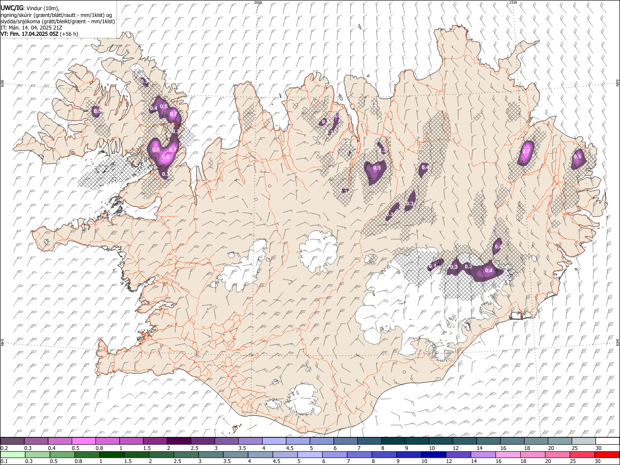620x465 pixels.
Task: Click the '15W' longitude label
Action: [513, 2]
